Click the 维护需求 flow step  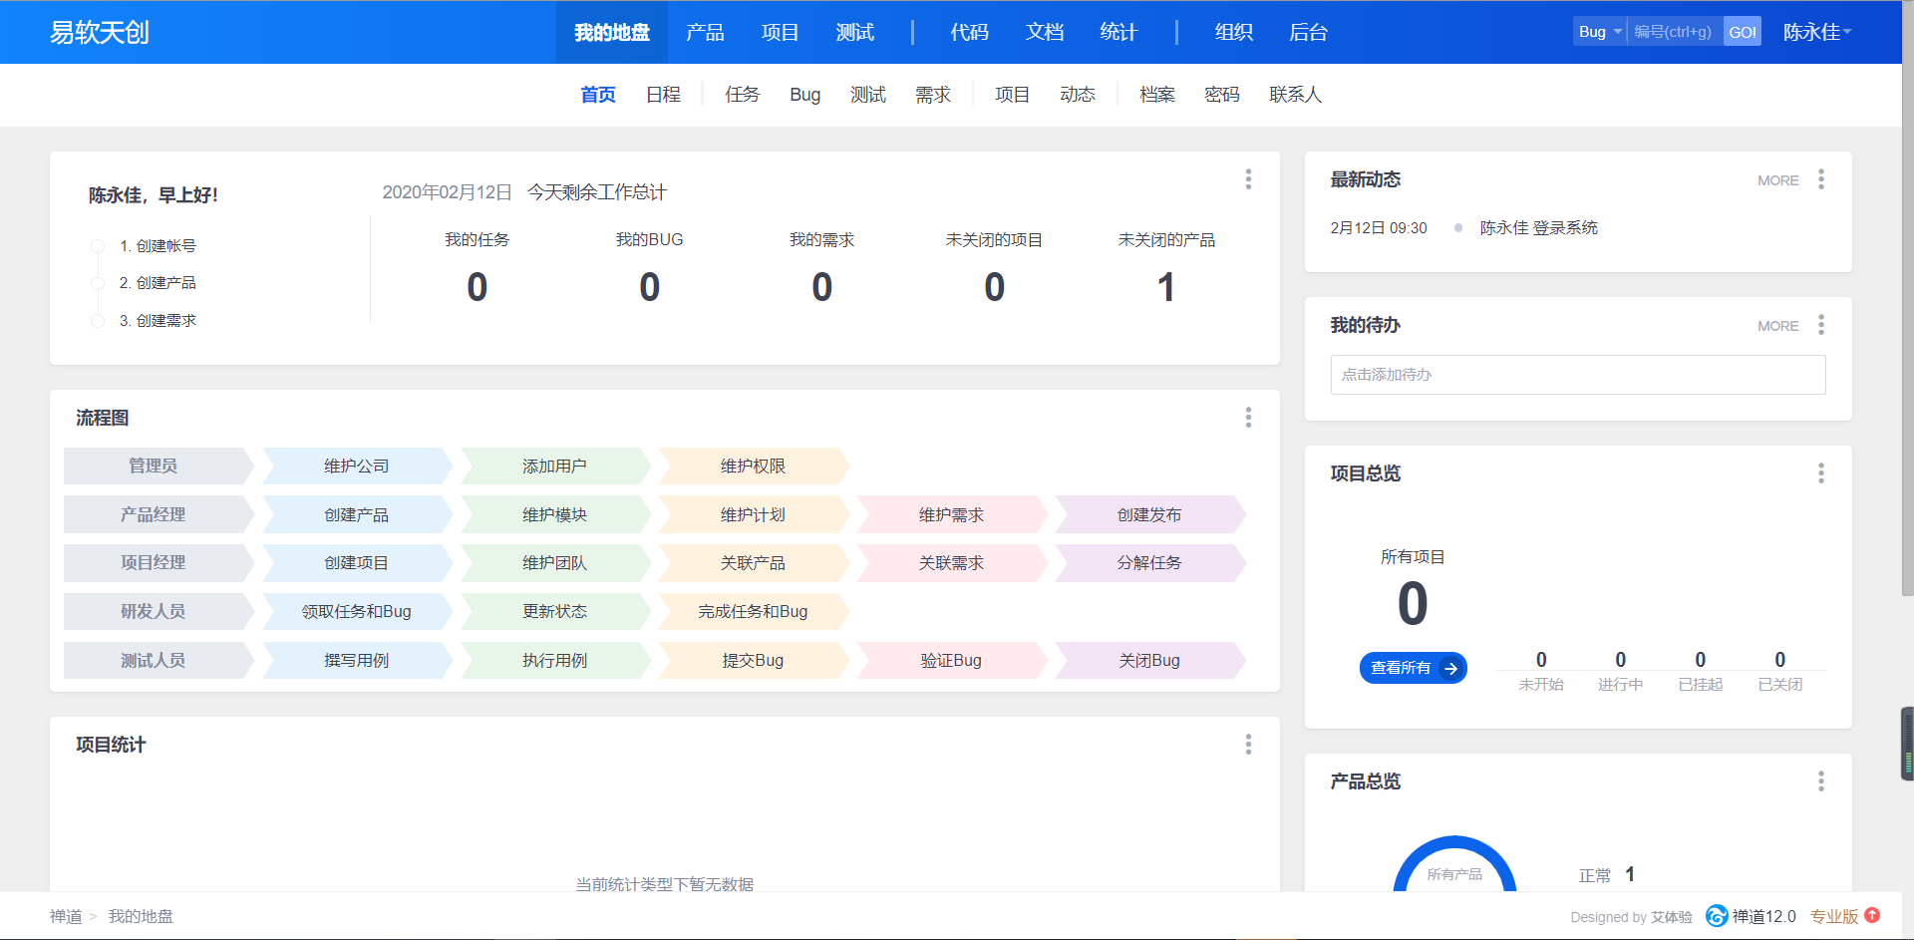tap(952, 515)
